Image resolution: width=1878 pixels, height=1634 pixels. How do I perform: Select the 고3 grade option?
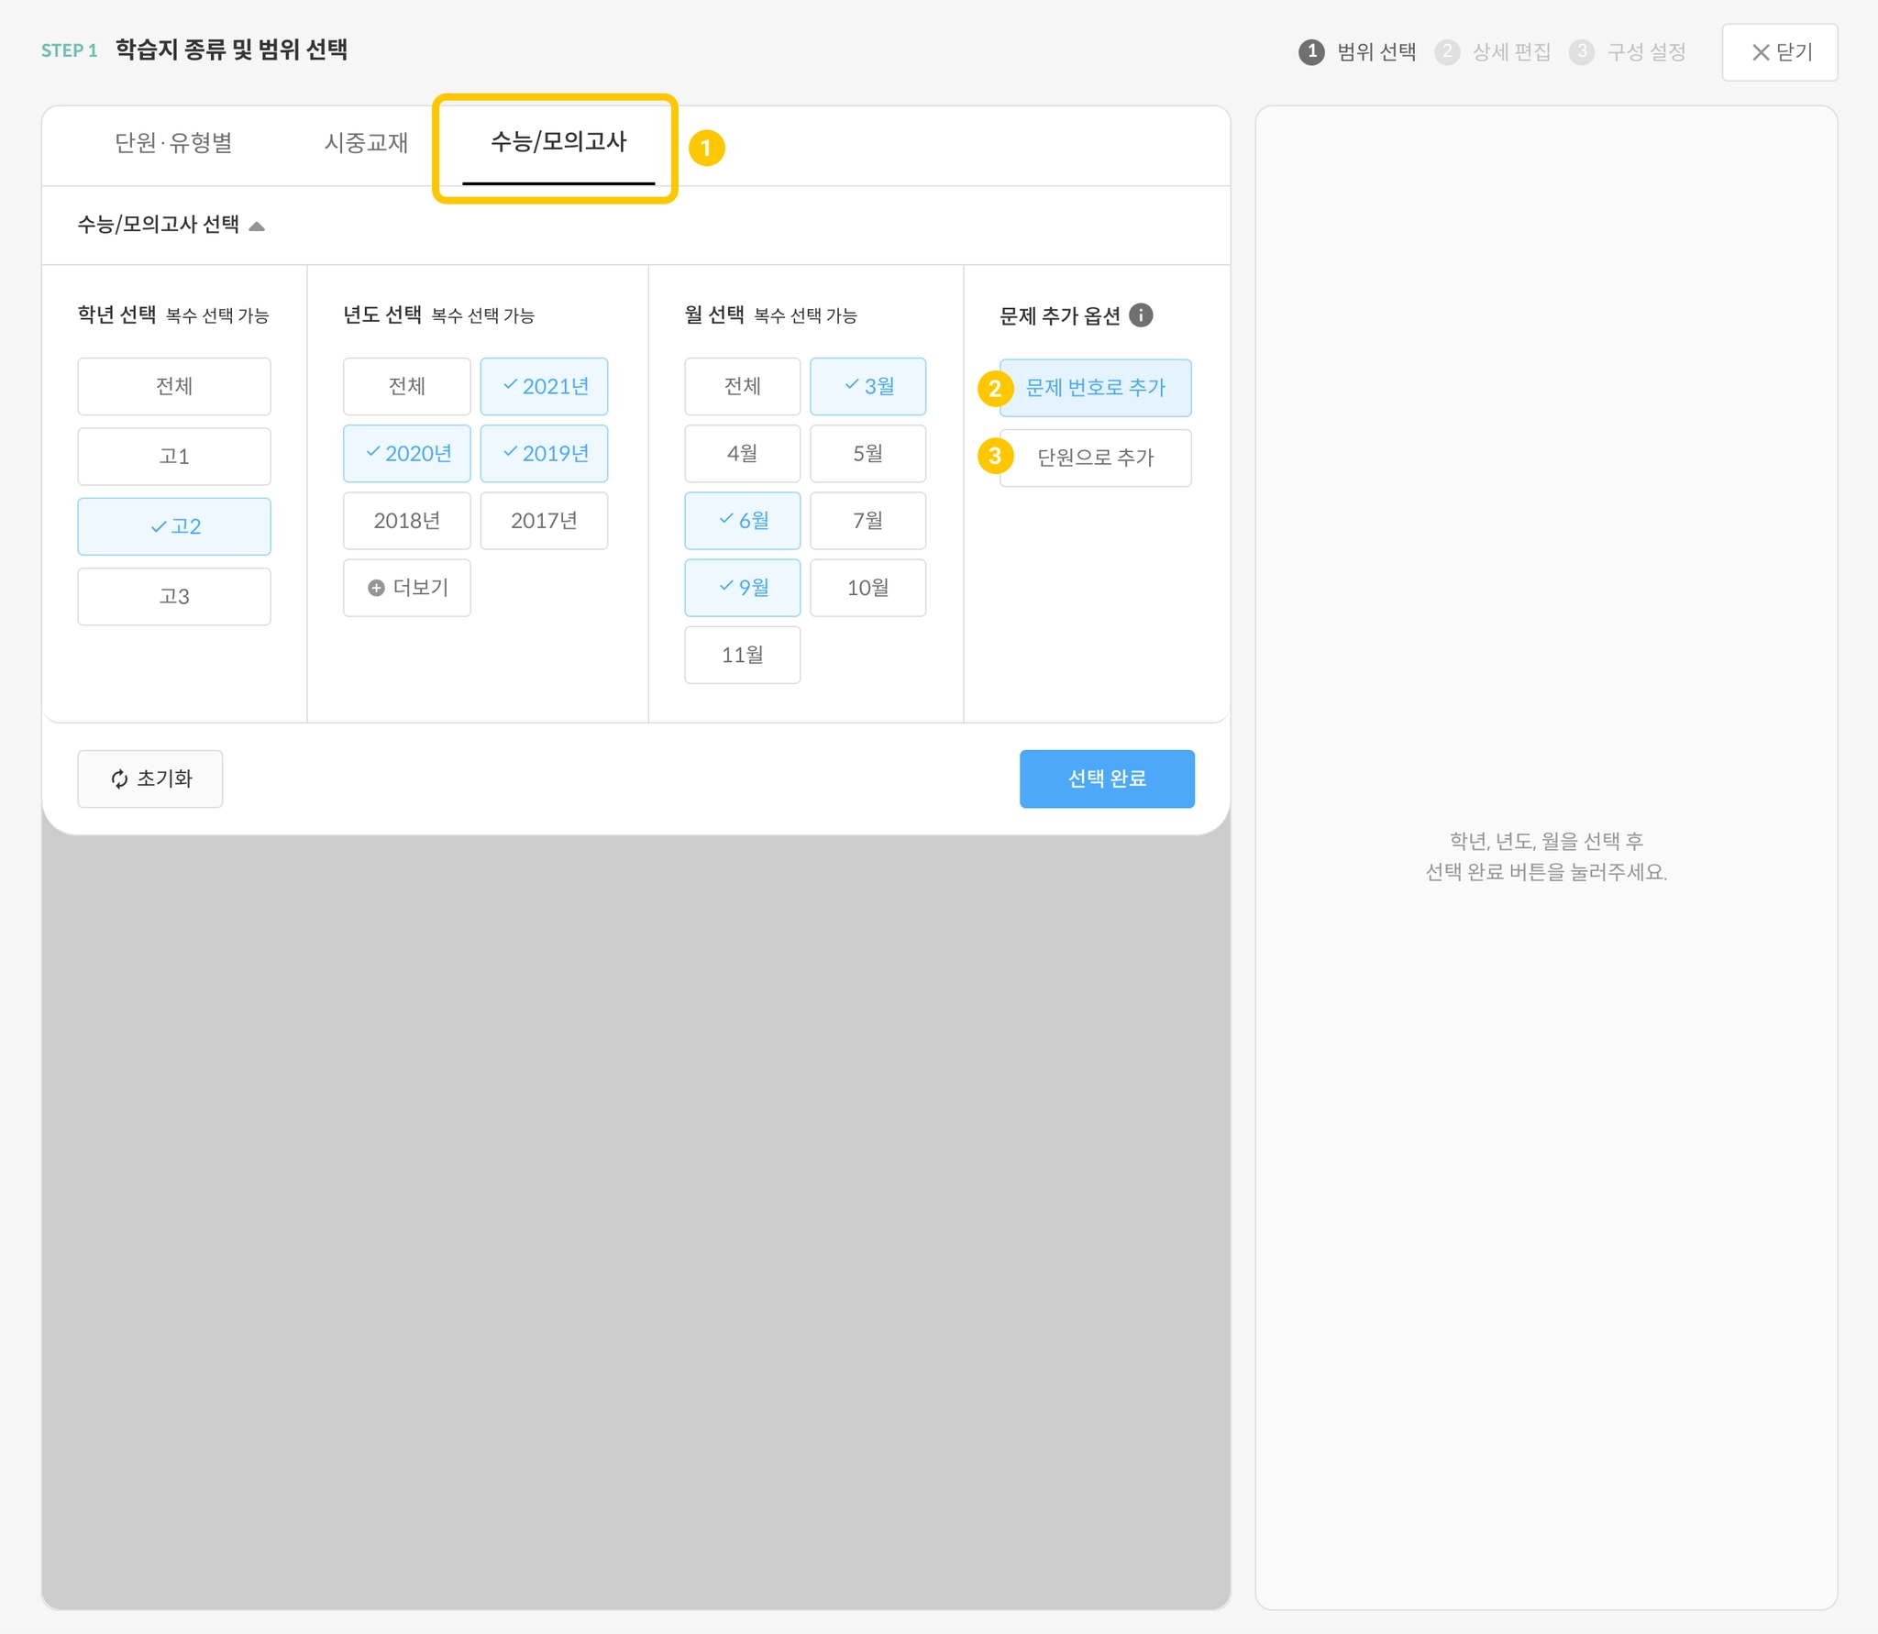click(174, 597)
